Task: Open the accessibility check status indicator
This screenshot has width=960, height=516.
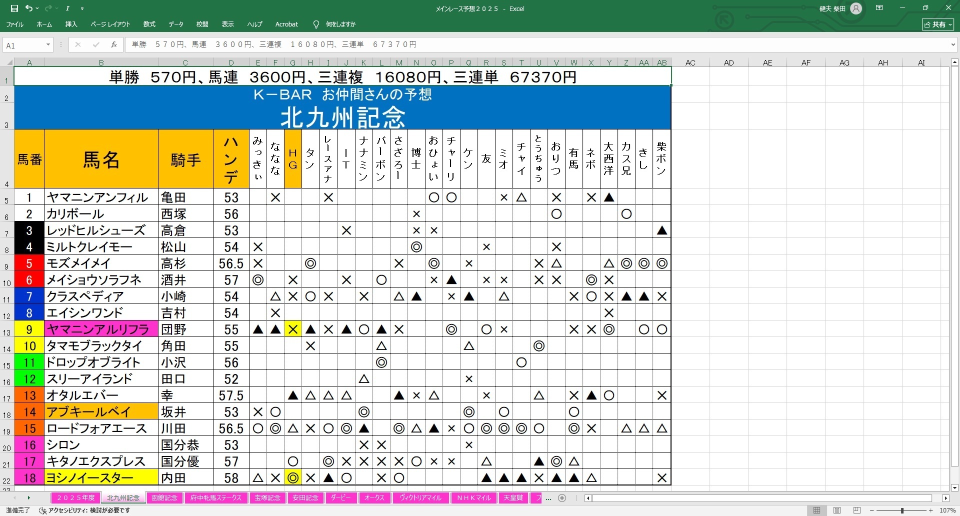Action: pos(85,510)
